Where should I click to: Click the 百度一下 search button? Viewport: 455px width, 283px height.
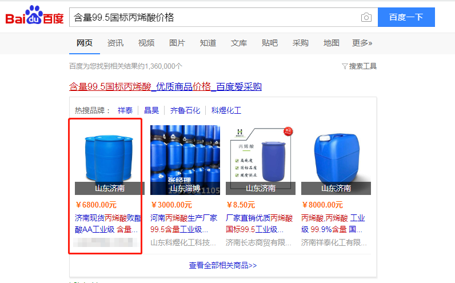tap(406, 17)
